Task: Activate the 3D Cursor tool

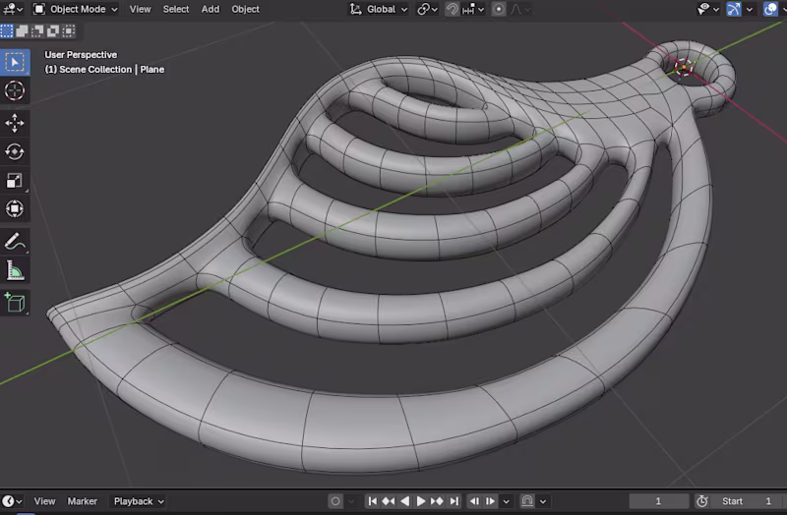Action: coord(15,91)
